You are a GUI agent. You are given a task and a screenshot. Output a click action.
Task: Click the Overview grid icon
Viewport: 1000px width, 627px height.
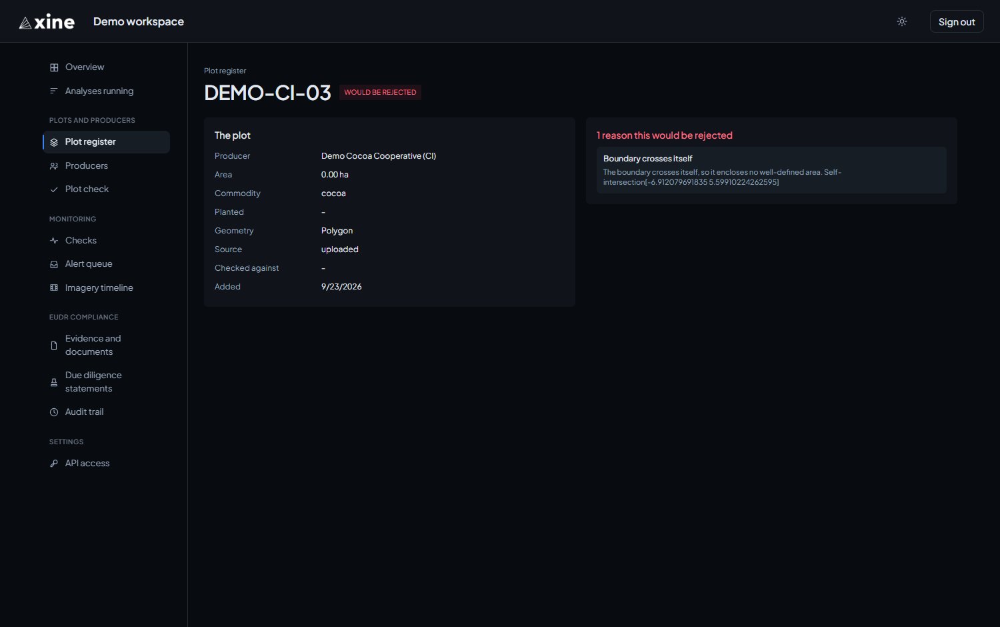54,67
